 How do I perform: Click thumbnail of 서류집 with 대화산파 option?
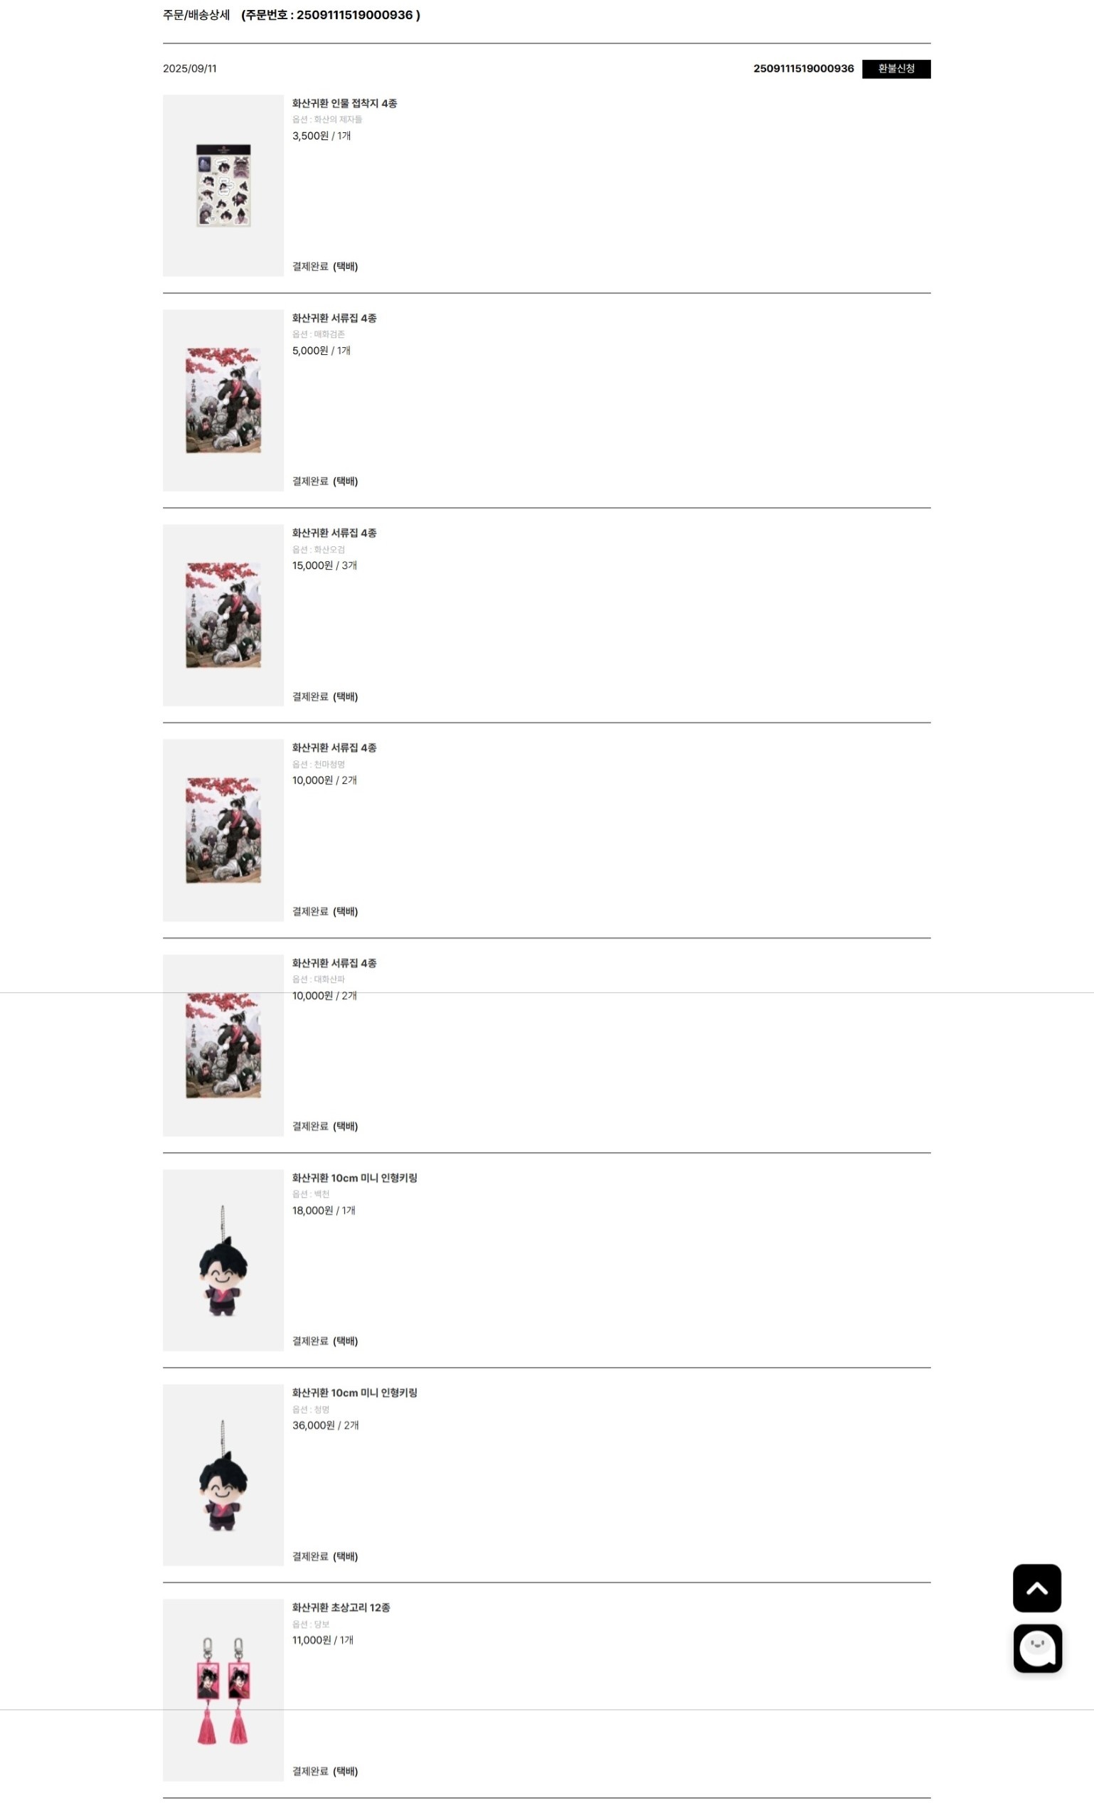pyautogui.click(x=223, y=1045)
